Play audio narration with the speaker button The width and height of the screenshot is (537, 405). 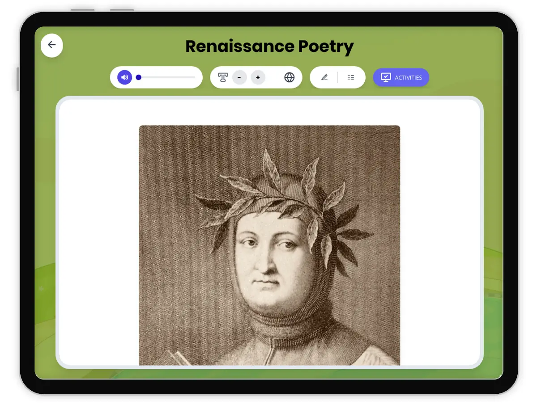125,77
